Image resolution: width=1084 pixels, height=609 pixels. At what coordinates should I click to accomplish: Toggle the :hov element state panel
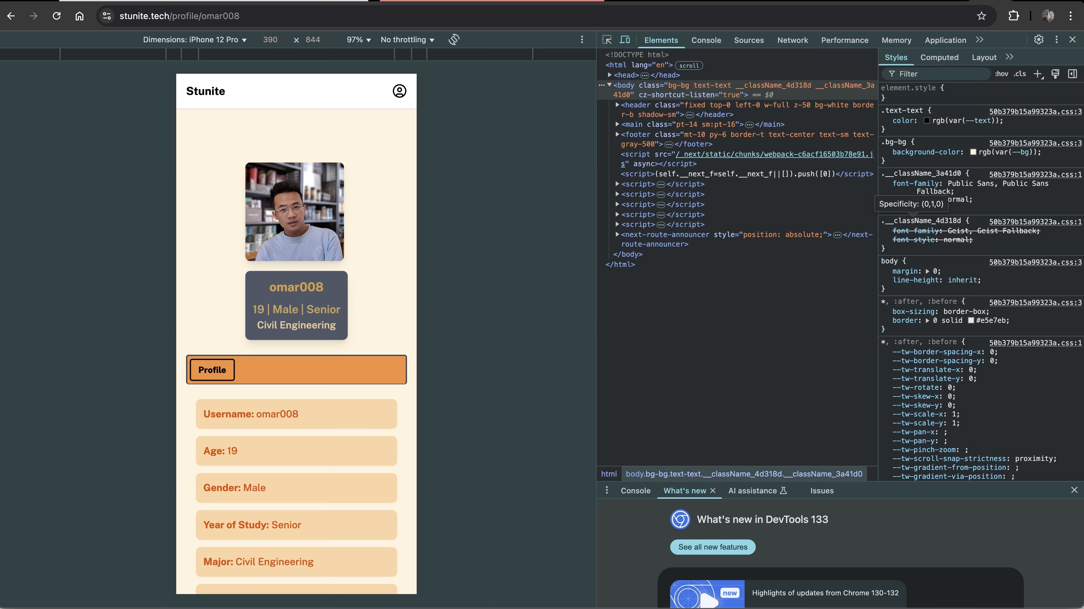(1001, 74)
